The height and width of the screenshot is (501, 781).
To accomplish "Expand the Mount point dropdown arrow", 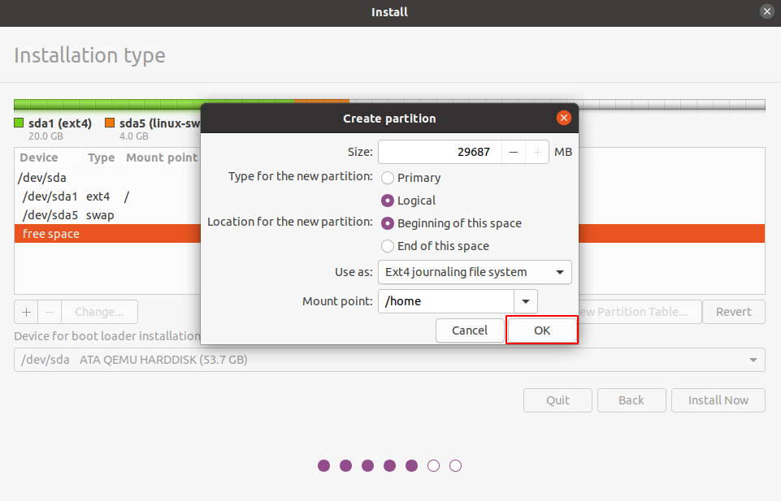I will tap(526, 301).
